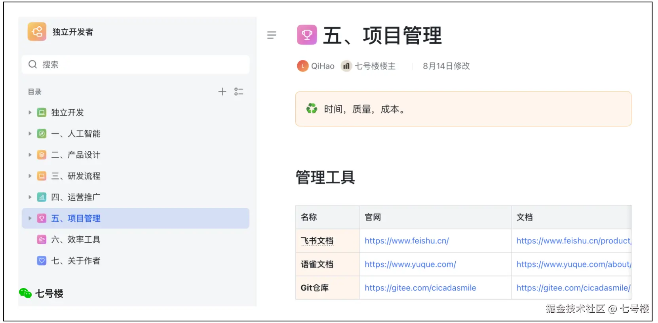Expand the 三、研发流程 tree node arrow

click(x=30, y=176)
